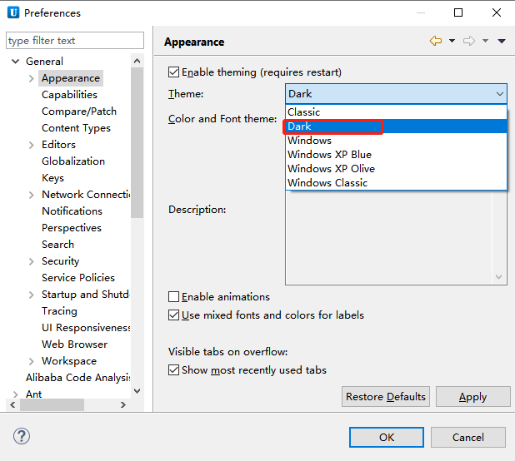Click Description box scroll down arrow
The image size is (515, 461).
click(x=499, y=277)
